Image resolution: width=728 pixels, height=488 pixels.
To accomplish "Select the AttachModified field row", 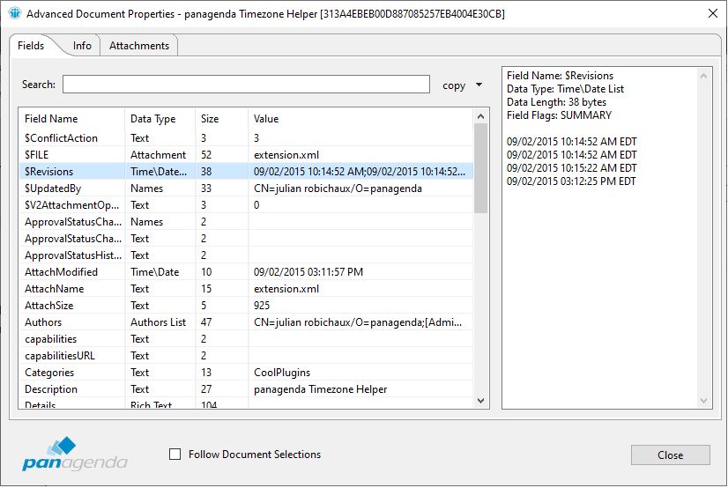I will click(x=246, y=272).
